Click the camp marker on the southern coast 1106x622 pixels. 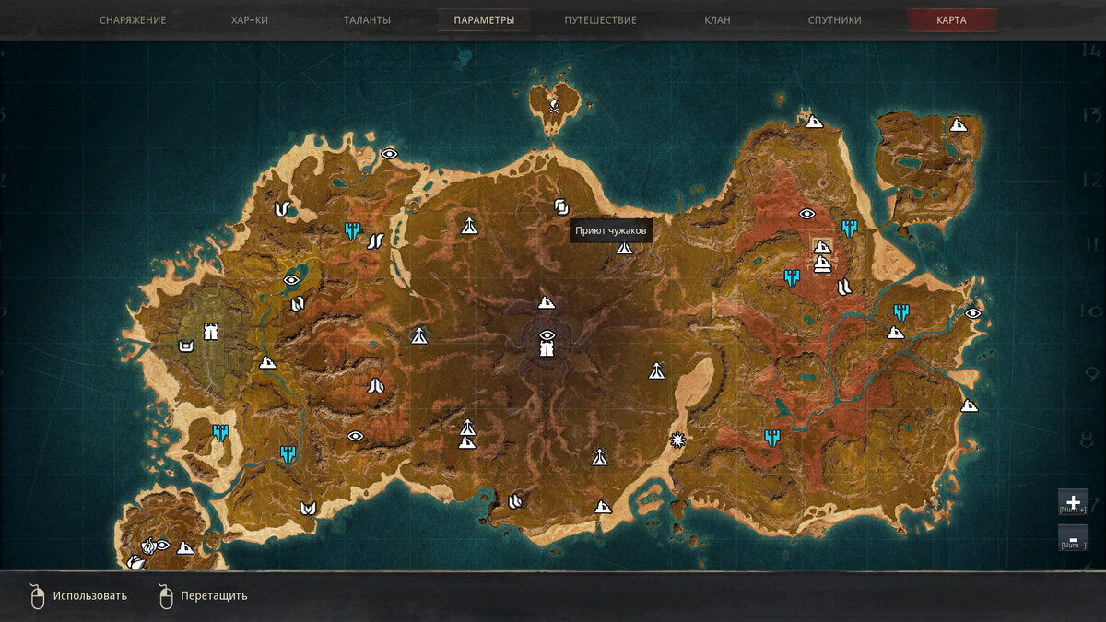click(603, 507)
